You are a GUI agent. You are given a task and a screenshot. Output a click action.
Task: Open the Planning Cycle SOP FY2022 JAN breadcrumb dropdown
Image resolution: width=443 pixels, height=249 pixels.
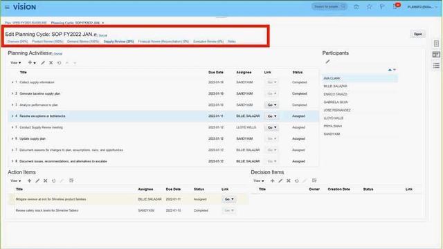pos(103,23)
